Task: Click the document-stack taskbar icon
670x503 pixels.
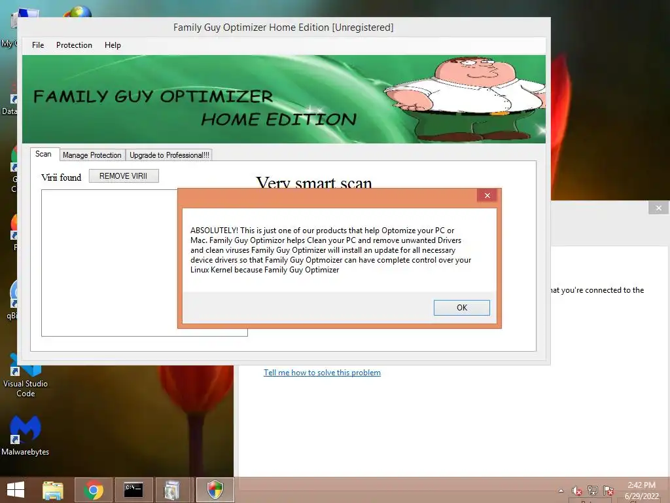Action: [x=172, y=490]
